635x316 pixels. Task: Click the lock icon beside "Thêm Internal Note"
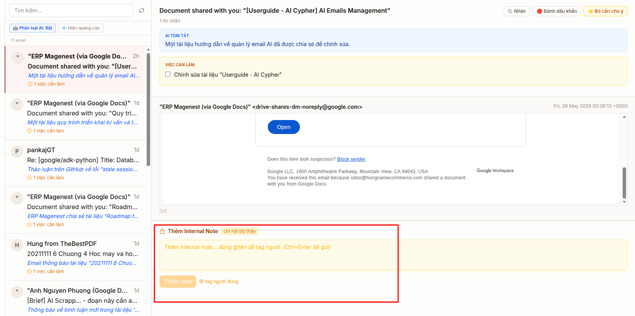[x=162, y=231]
